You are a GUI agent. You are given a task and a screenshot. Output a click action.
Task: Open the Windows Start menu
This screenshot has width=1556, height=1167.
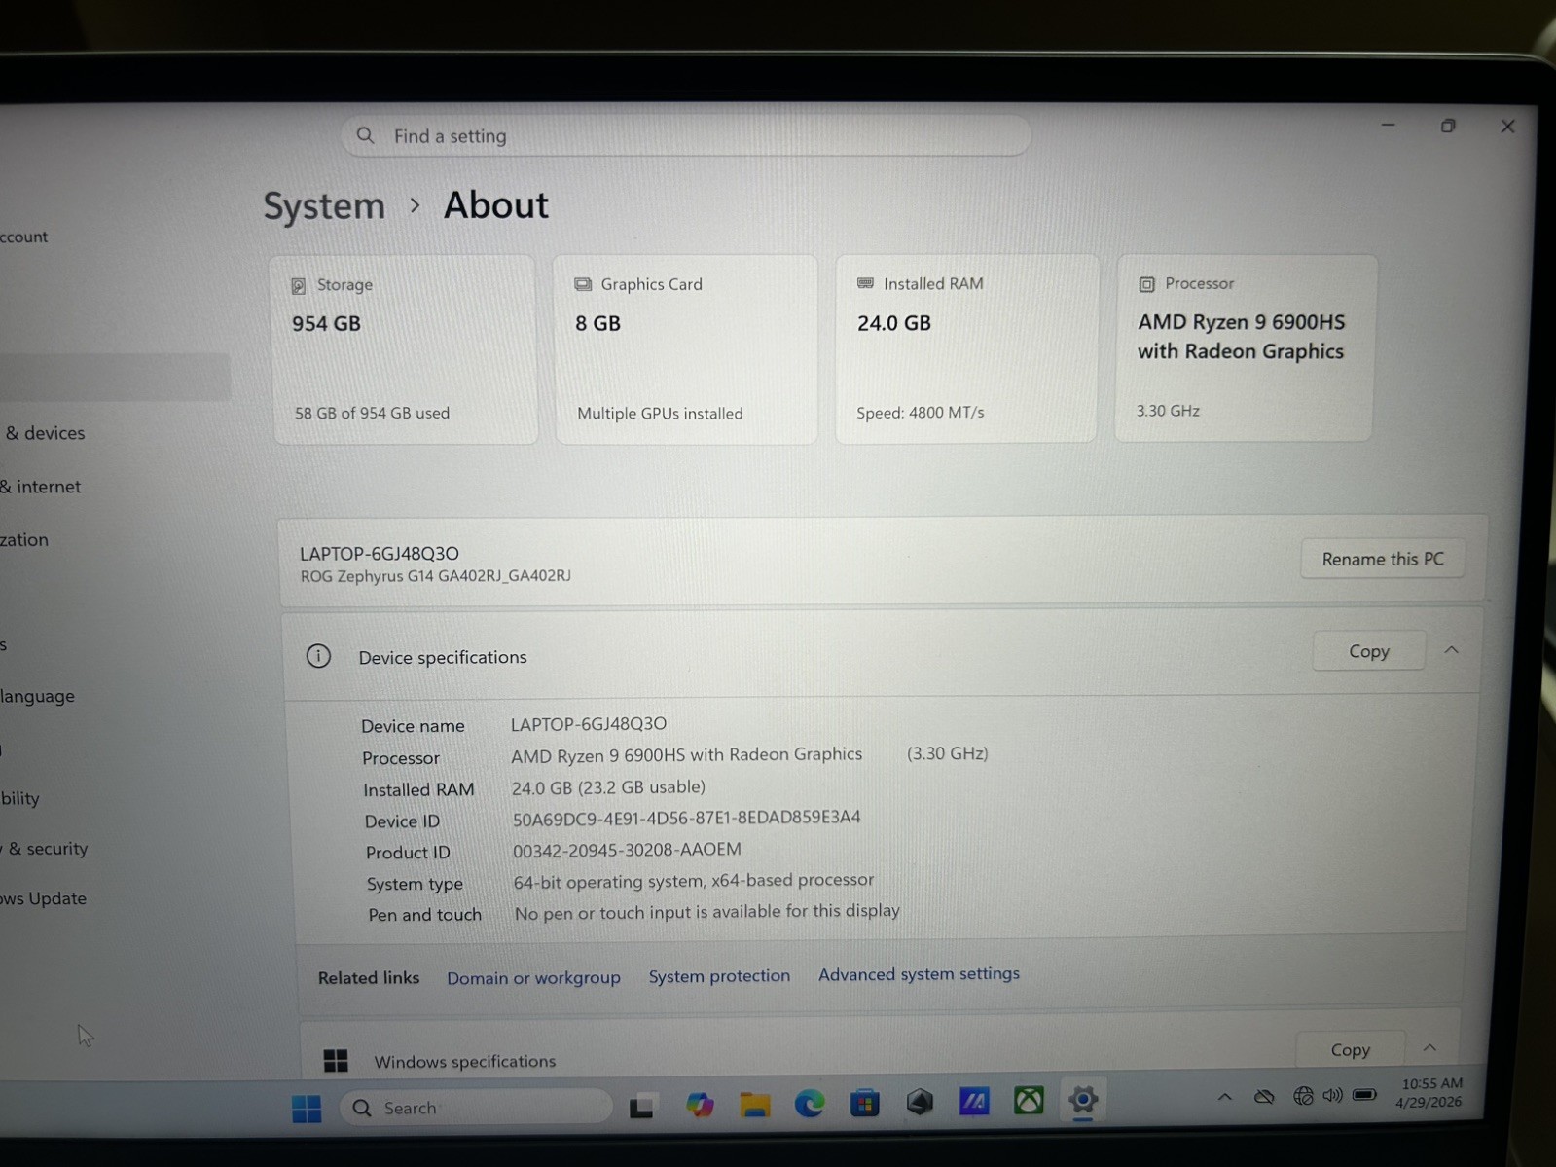pos(307,1109)
